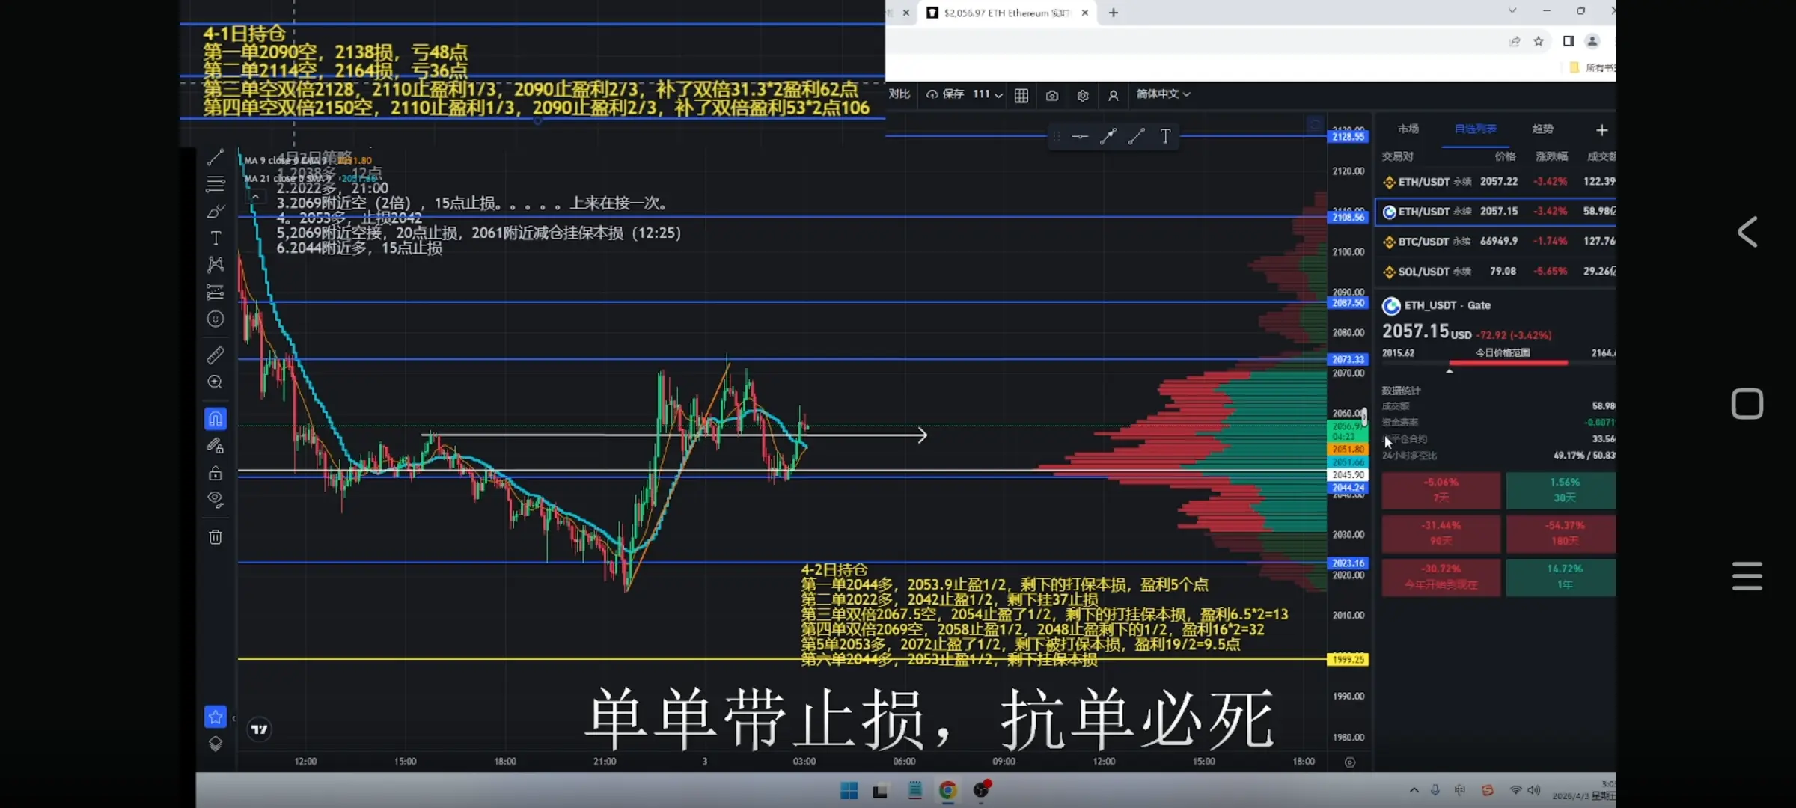Screen dimensions: 1796x808
Task: Expand the 111 saved layout dropdown
Action: pos(998,95)
